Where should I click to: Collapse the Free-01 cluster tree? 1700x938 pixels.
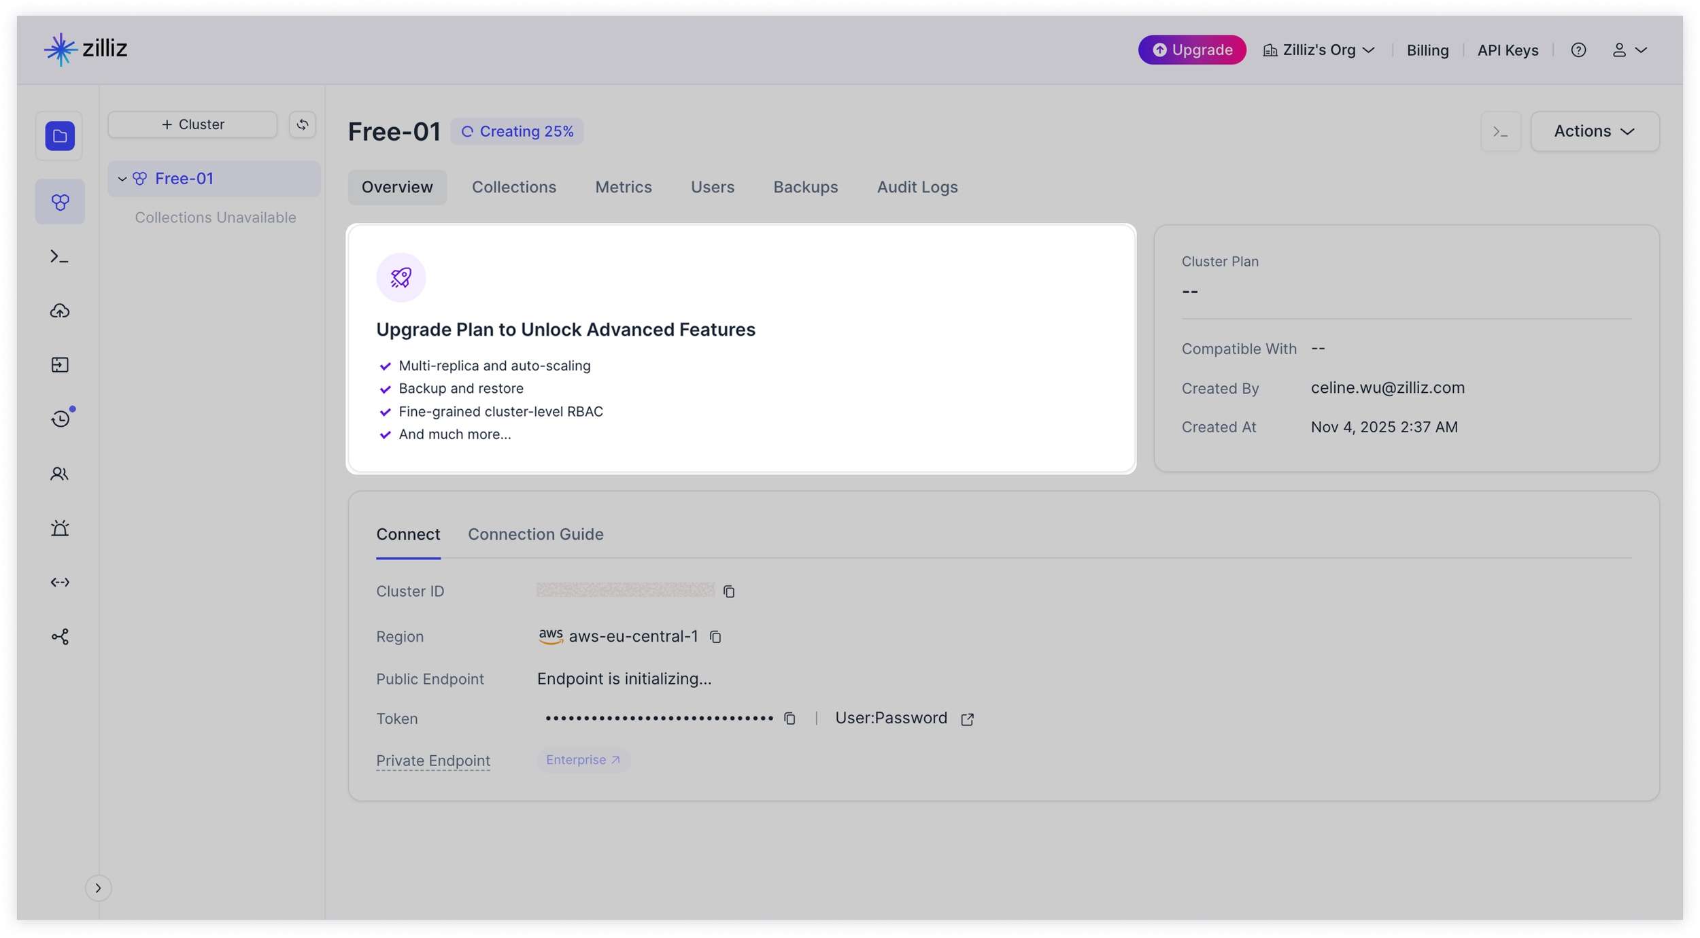pos(122,179)
